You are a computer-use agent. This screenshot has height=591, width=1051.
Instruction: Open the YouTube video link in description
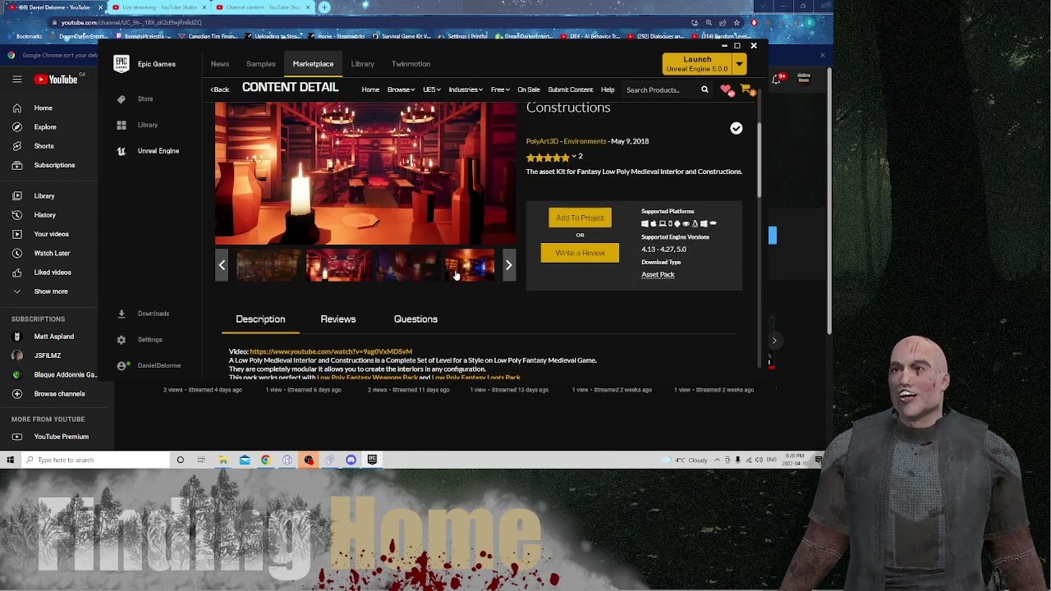331,351
